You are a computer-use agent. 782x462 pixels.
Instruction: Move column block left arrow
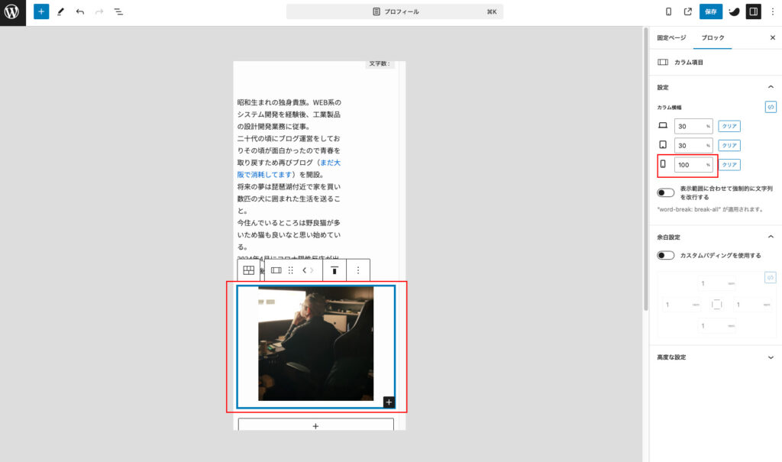point(304,270)
